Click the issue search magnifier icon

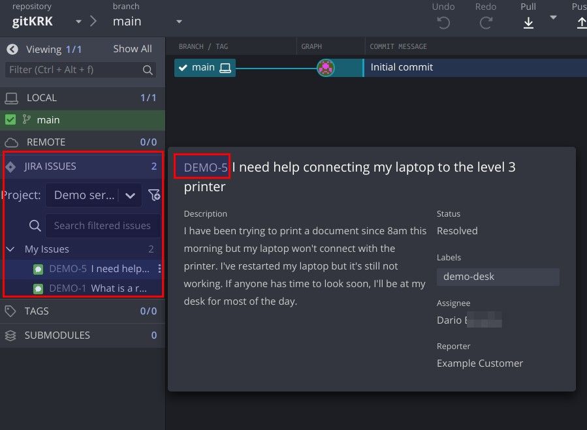tap(35, 226)
